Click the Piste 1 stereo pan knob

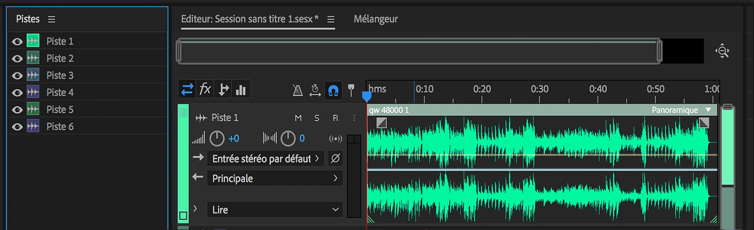pos(288,139)
